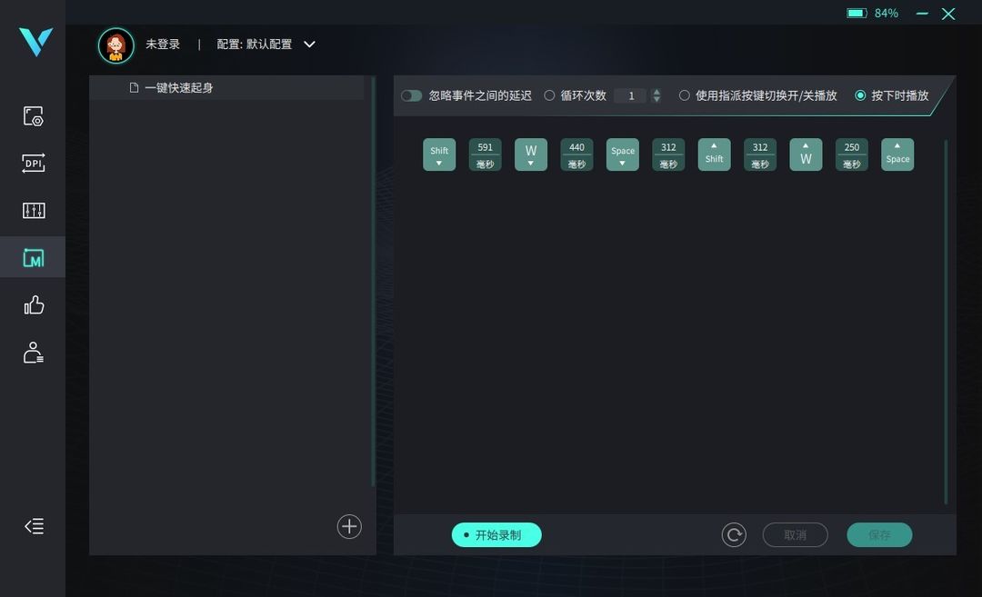The height and width of the screenshot is (597, 982).
Task: Select 使用指派按键切换开/关播放 radio option
Action: 685,95
